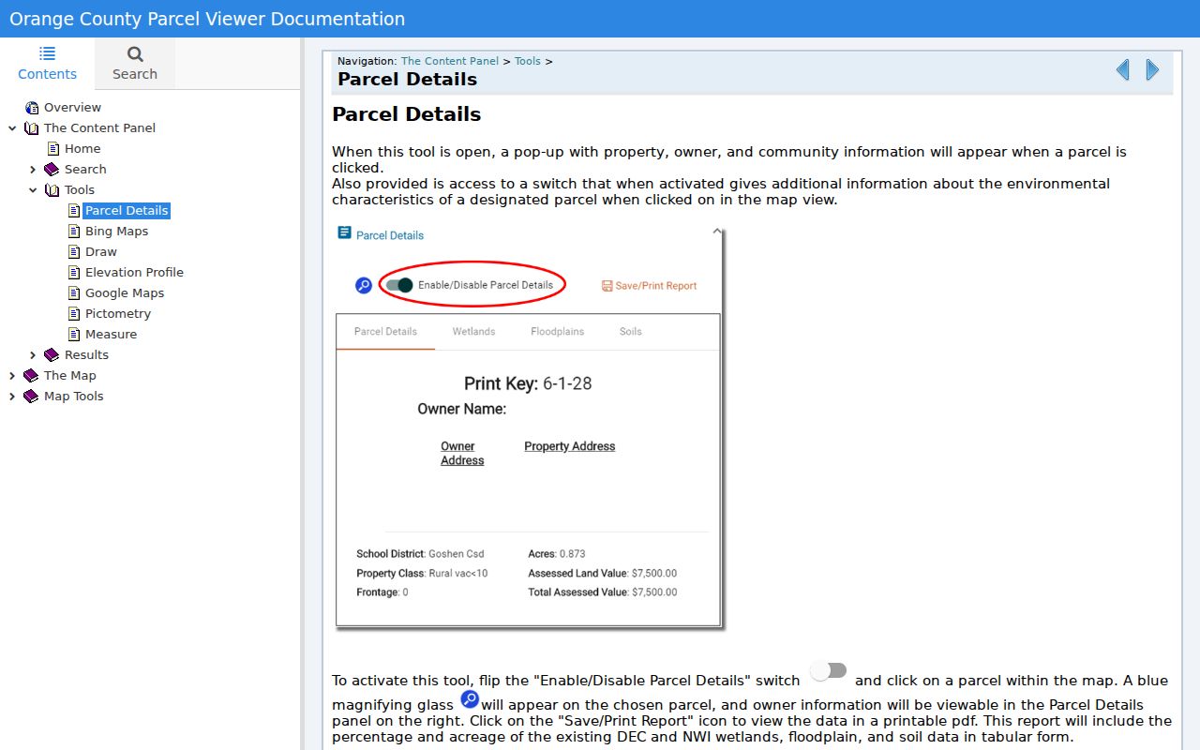Go to the previous topic arrow
This screenshot has width=1200, height=750.
pos(1122,69)
